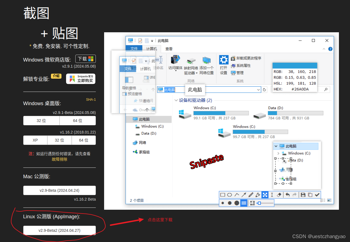Select the eraser tool
The height and width of the screenshot is (242, 350).
tap(279, 195)
